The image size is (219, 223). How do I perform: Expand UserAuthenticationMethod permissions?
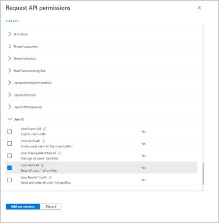pos(102,83)
